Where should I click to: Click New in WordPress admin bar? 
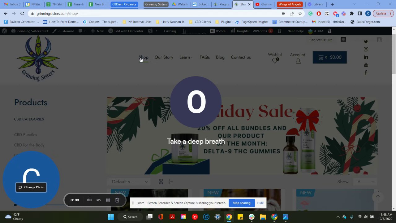pyautogui.click(x=97, y=31)
